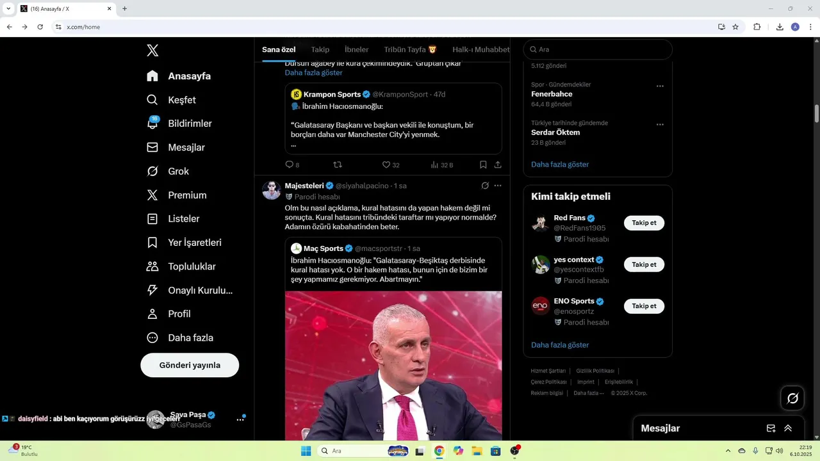Open Windows Start menu

tap(306, 451)
